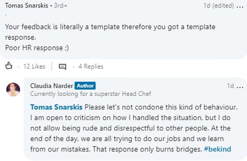
Task: Click the dot headline under Tomas's name
Action: (6, 15)
